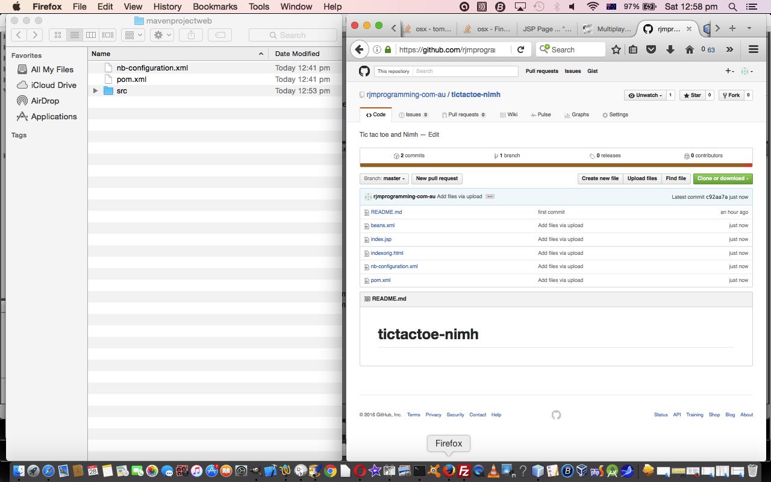
Task: Open the Unwatch dropdown button
Action: (645, 95)
